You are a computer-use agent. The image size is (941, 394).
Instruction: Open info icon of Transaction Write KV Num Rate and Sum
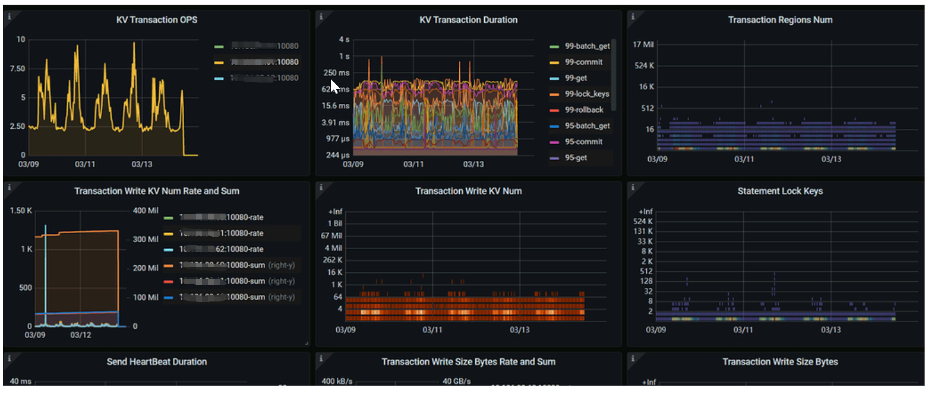click(x=9, y=187)
